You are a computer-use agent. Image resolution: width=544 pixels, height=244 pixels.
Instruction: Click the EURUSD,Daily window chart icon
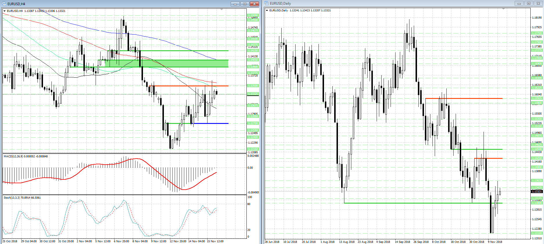point(267,3)
